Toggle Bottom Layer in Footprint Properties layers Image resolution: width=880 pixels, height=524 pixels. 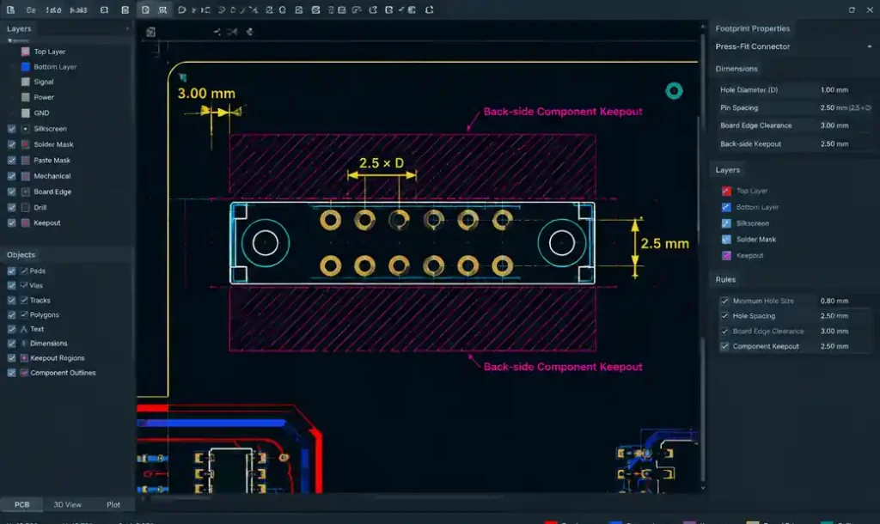point(726,207)
